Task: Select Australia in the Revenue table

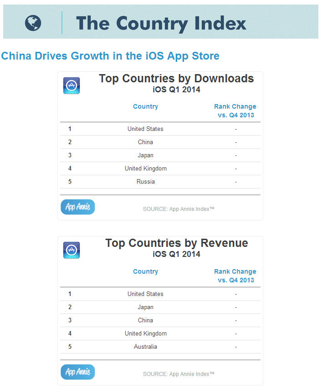Action: pos(146,346)
